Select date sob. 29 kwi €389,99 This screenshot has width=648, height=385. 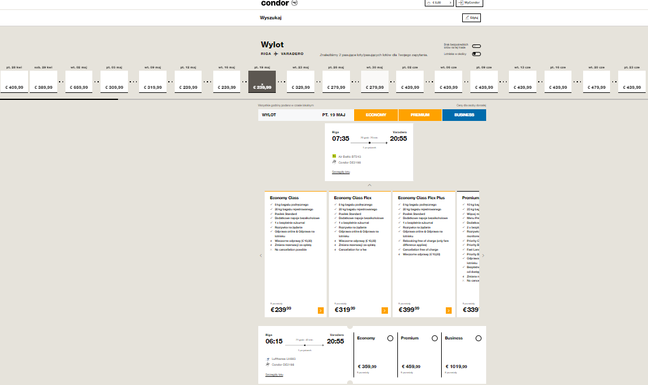(x=43, y=81)
